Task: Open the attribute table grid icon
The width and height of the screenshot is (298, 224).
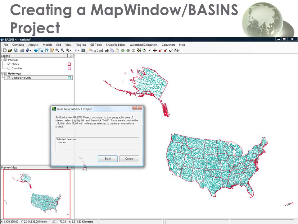Action: tap(83, 50)
